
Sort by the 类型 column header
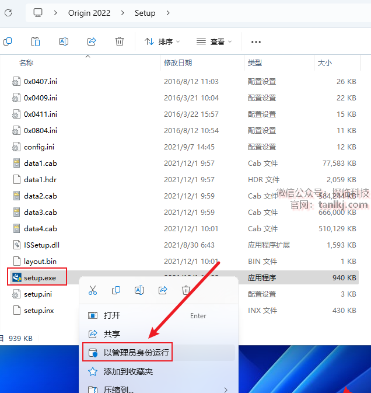(x=255, y=62)
